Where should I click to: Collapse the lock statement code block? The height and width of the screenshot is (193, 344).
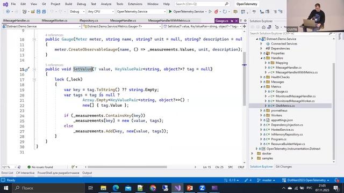pyautogui.click(x=34, y=80)
